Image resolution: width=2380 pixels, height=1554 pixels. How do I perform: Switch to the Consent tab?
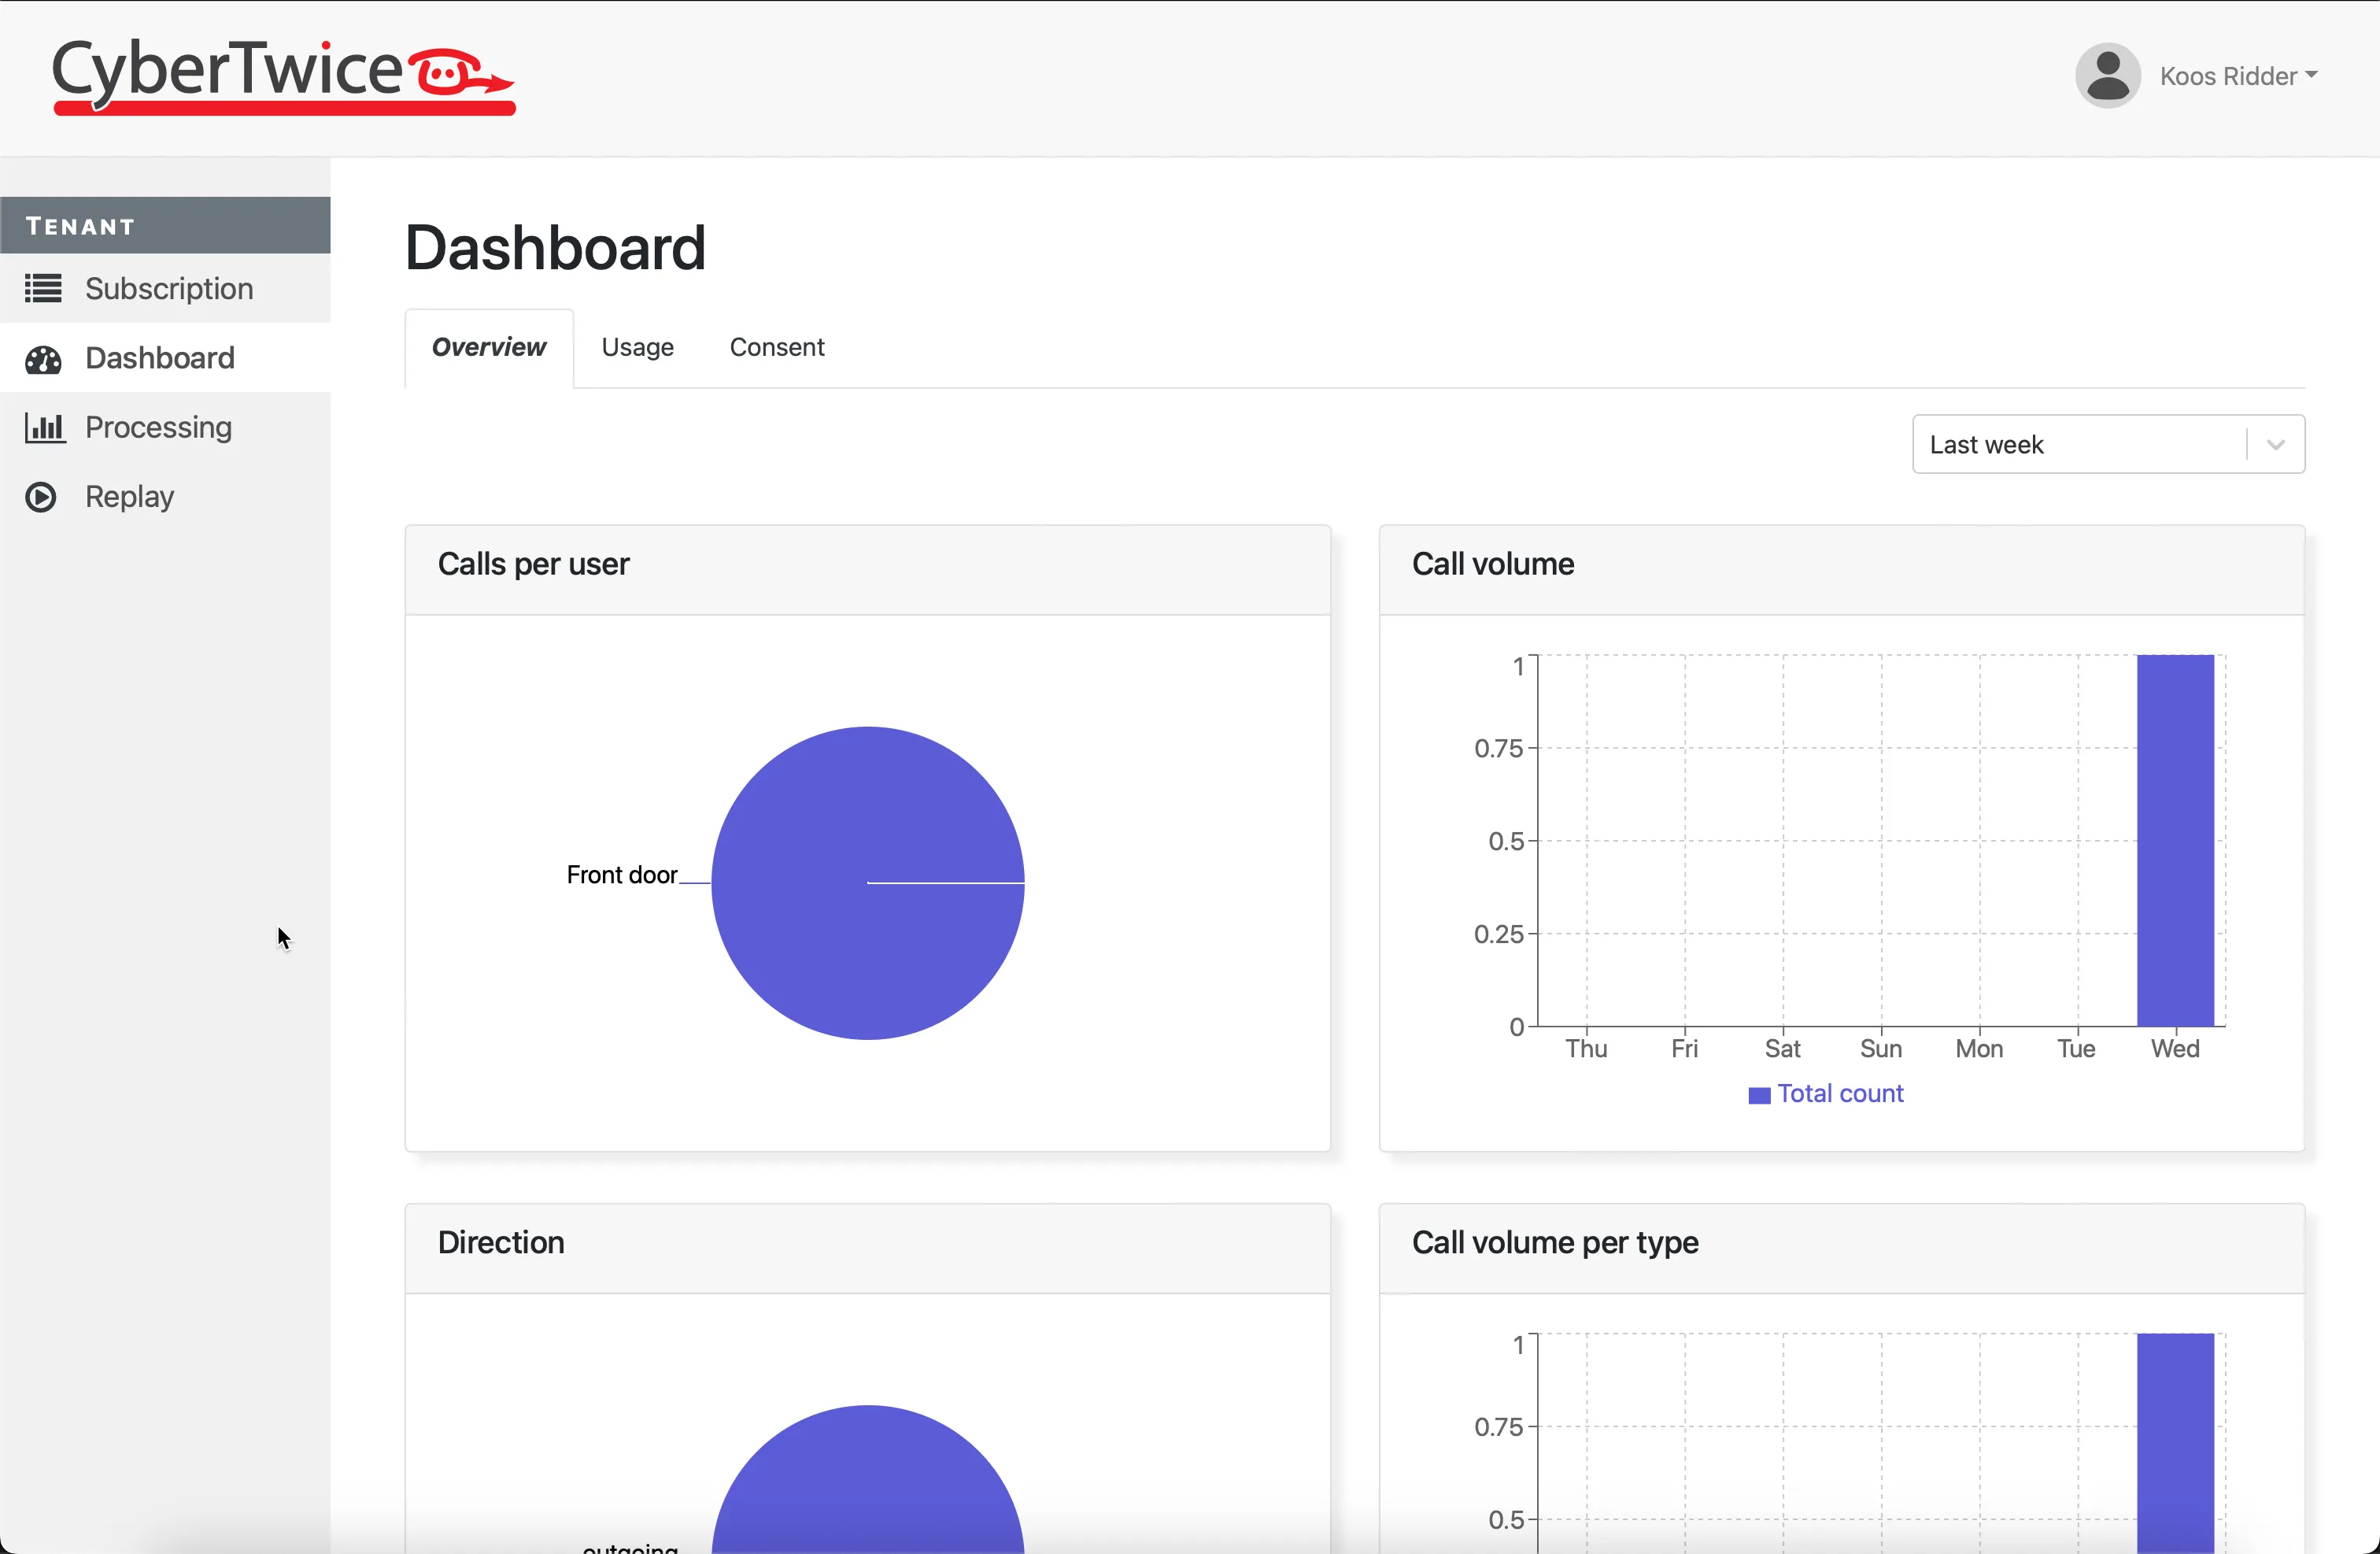tap(777, 347)
